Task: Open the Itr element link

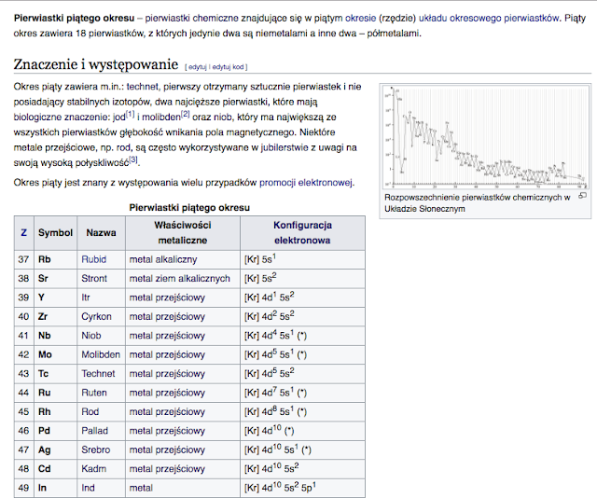Action: pyautogui.click(x=85, y=297)
